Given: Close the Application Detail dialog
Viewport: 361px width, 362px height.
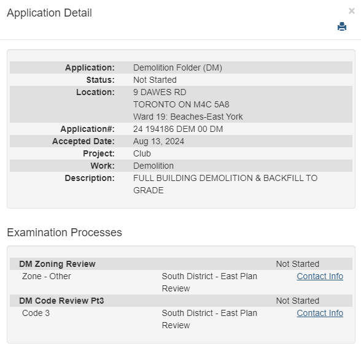Looking at the screenshot, I should 352,11.
